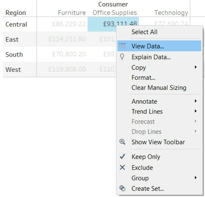Image resolution: width=205 pixels, height=197 pixels.
Task: Expand the Copy submenu arrow
Action: pyautogui.click(x=196, y=67)
